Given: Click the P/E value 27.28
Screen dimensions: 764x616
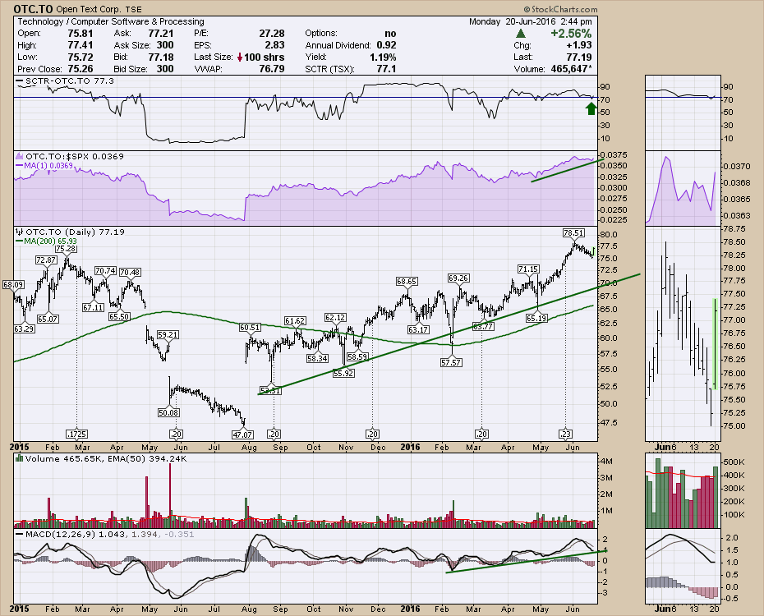Looking at the screenshot, I should tap(272, 33).
